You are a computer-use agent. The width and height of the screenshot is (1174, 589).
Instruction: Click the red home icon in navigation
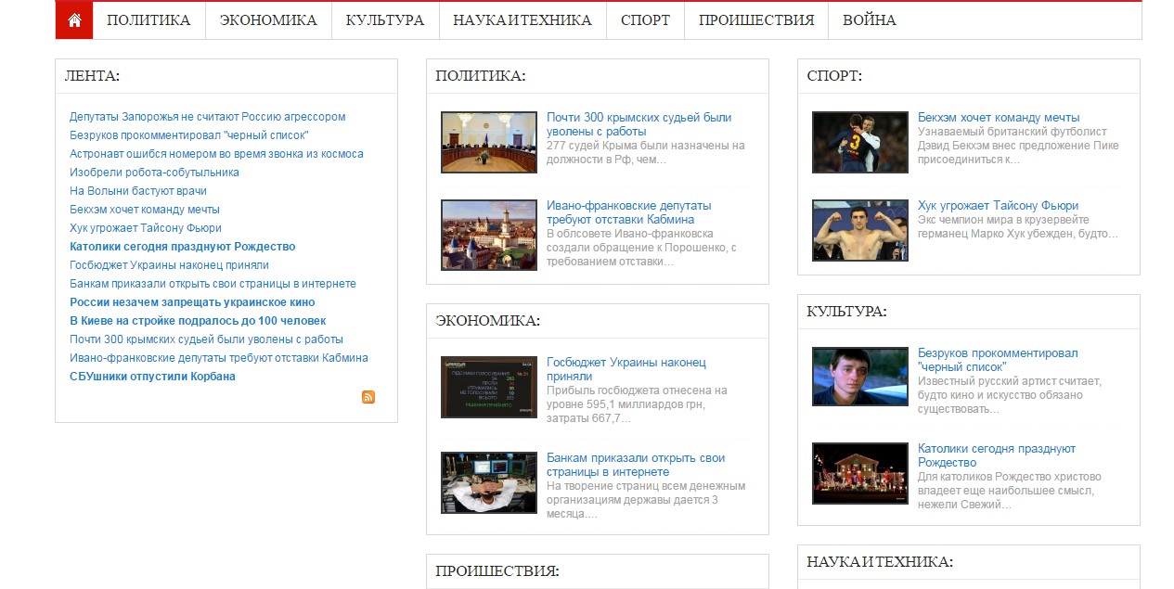(74, 20)
